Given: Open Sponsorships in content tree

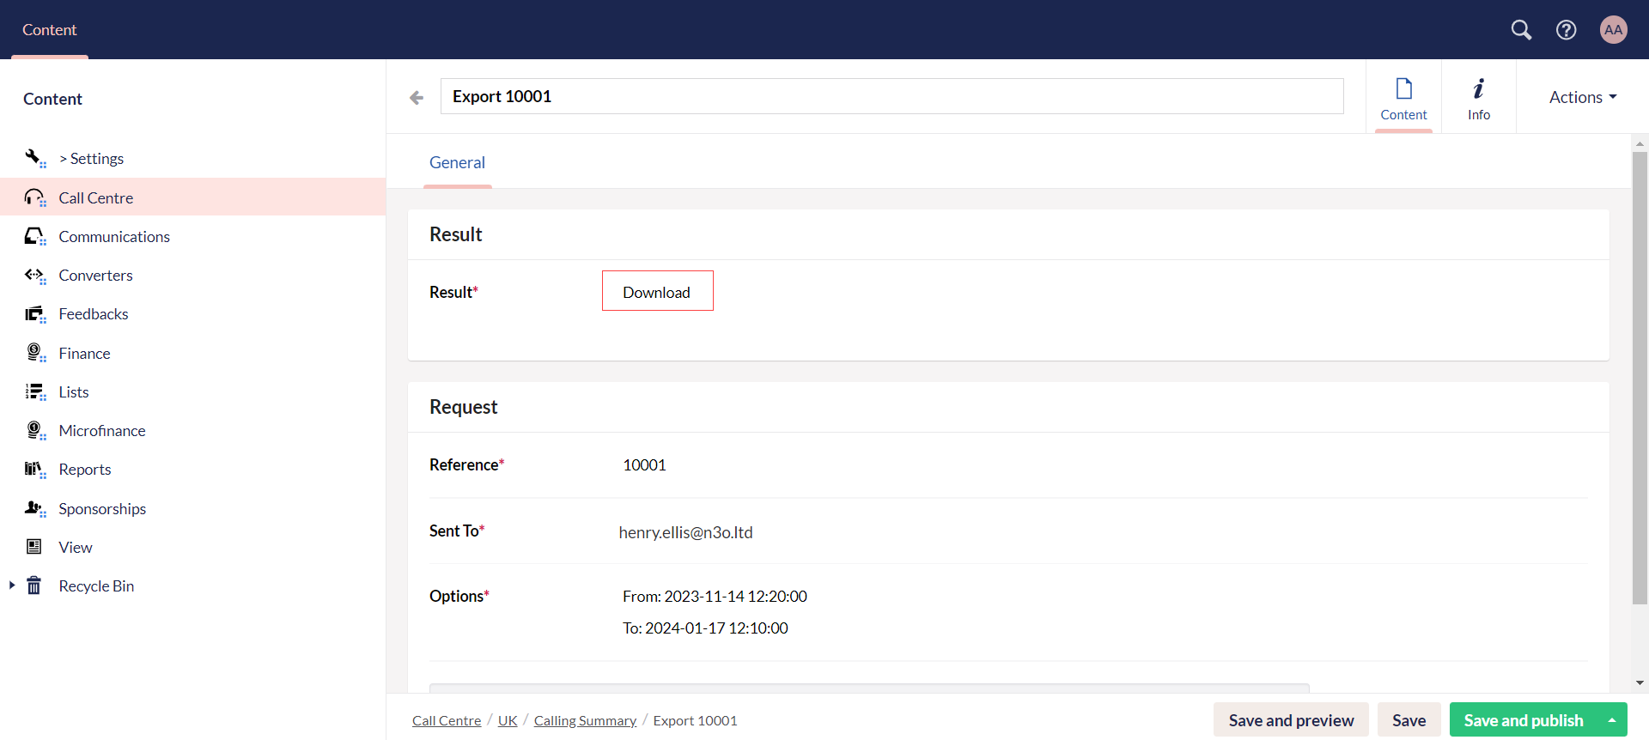Looking at the screenshot, I should (102, 508).
